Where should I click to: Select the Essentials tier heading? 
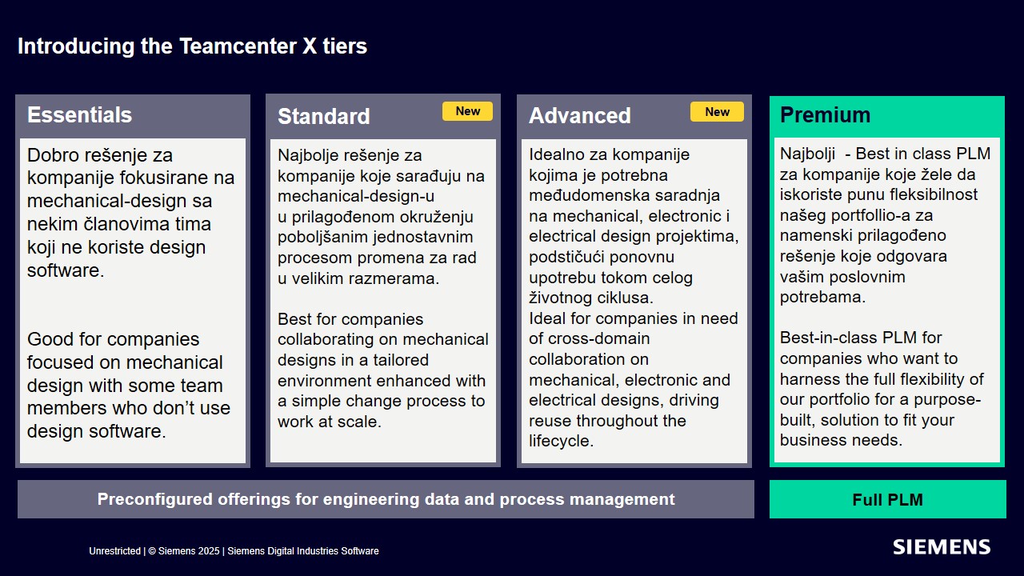pos(79,115)
